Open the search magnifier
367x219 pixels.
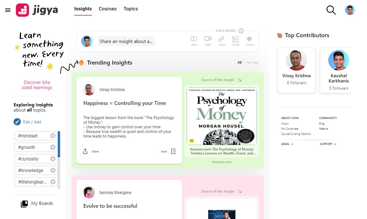(331, 10)
